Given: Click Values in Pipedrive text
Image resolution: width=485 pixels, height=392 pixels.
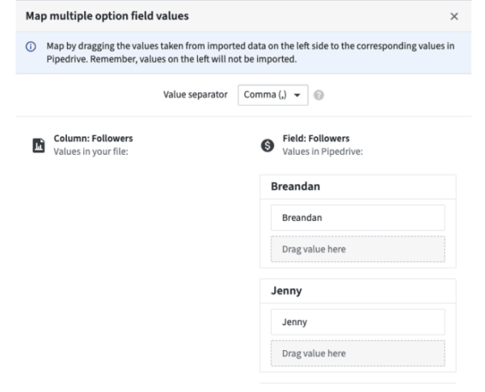Looking at the screenshot, I should tap(323, 152).
